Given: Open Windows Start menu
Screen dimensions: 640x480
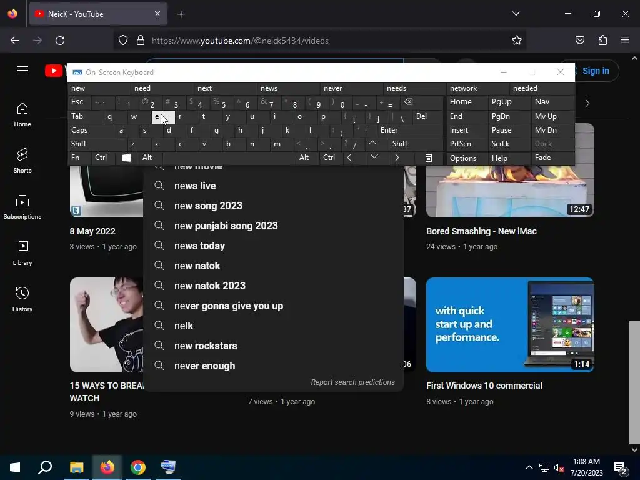Looking at the screenshot, I should tap(15, 467).
